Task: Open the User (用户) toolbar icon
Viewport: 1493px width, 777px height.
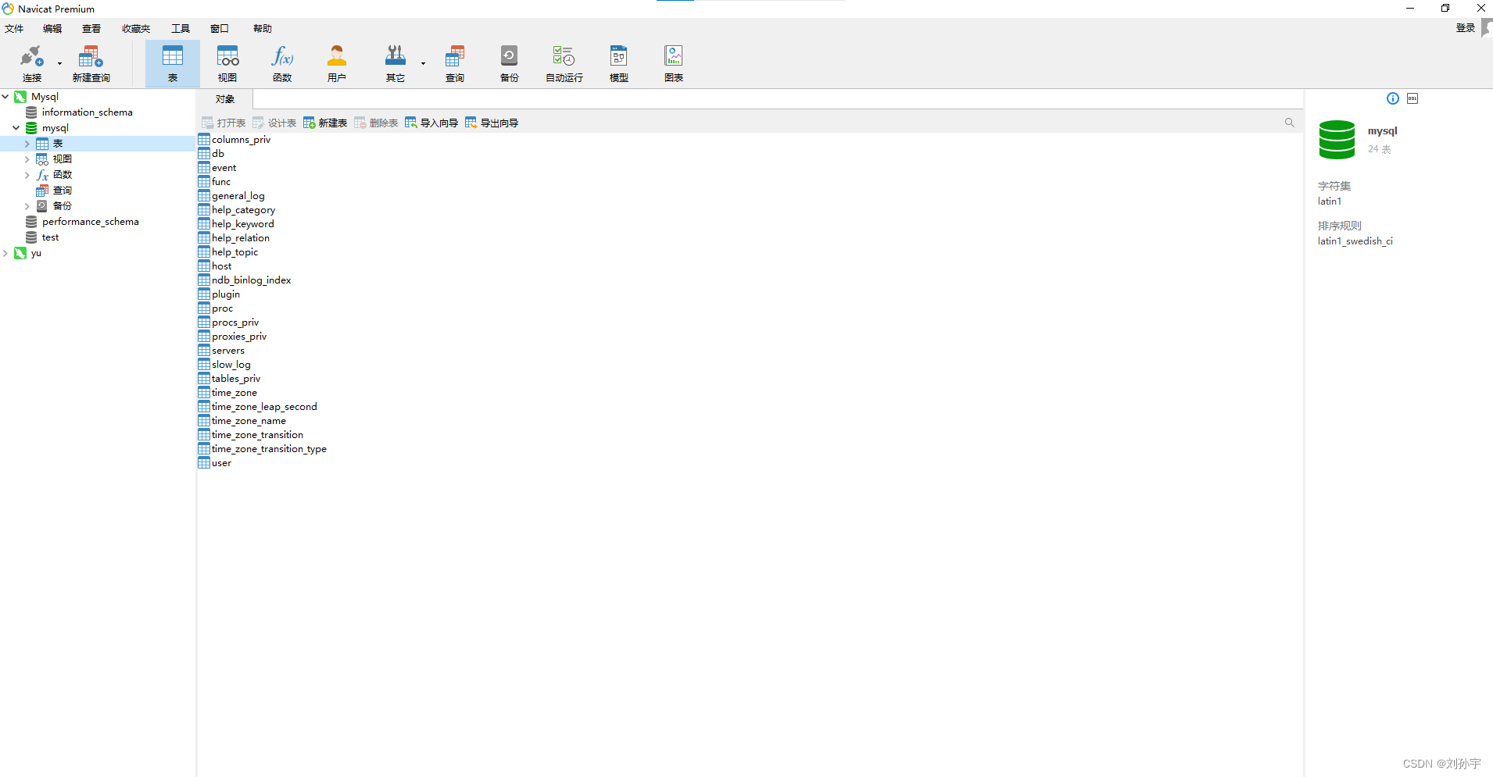Action: point(337,63)
